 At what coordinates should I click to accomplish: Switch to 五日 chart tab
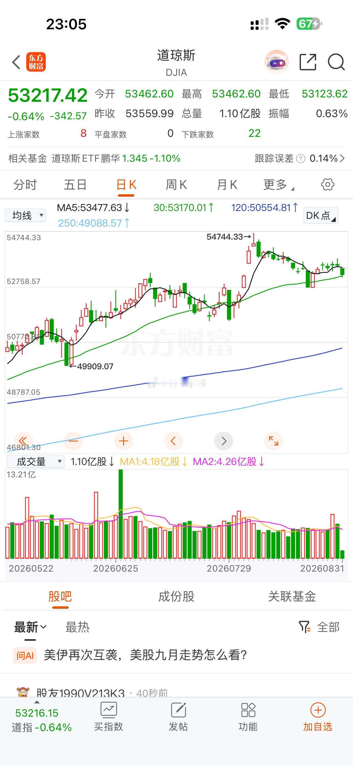tap(75, 185)
